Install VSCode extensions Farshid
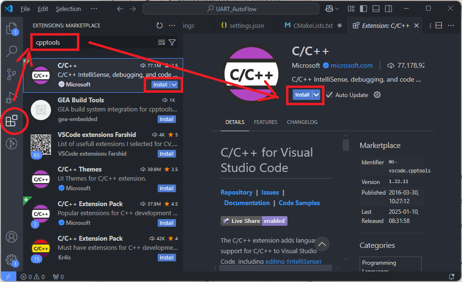This screenshot has width=462, height=282. [167, 154]
